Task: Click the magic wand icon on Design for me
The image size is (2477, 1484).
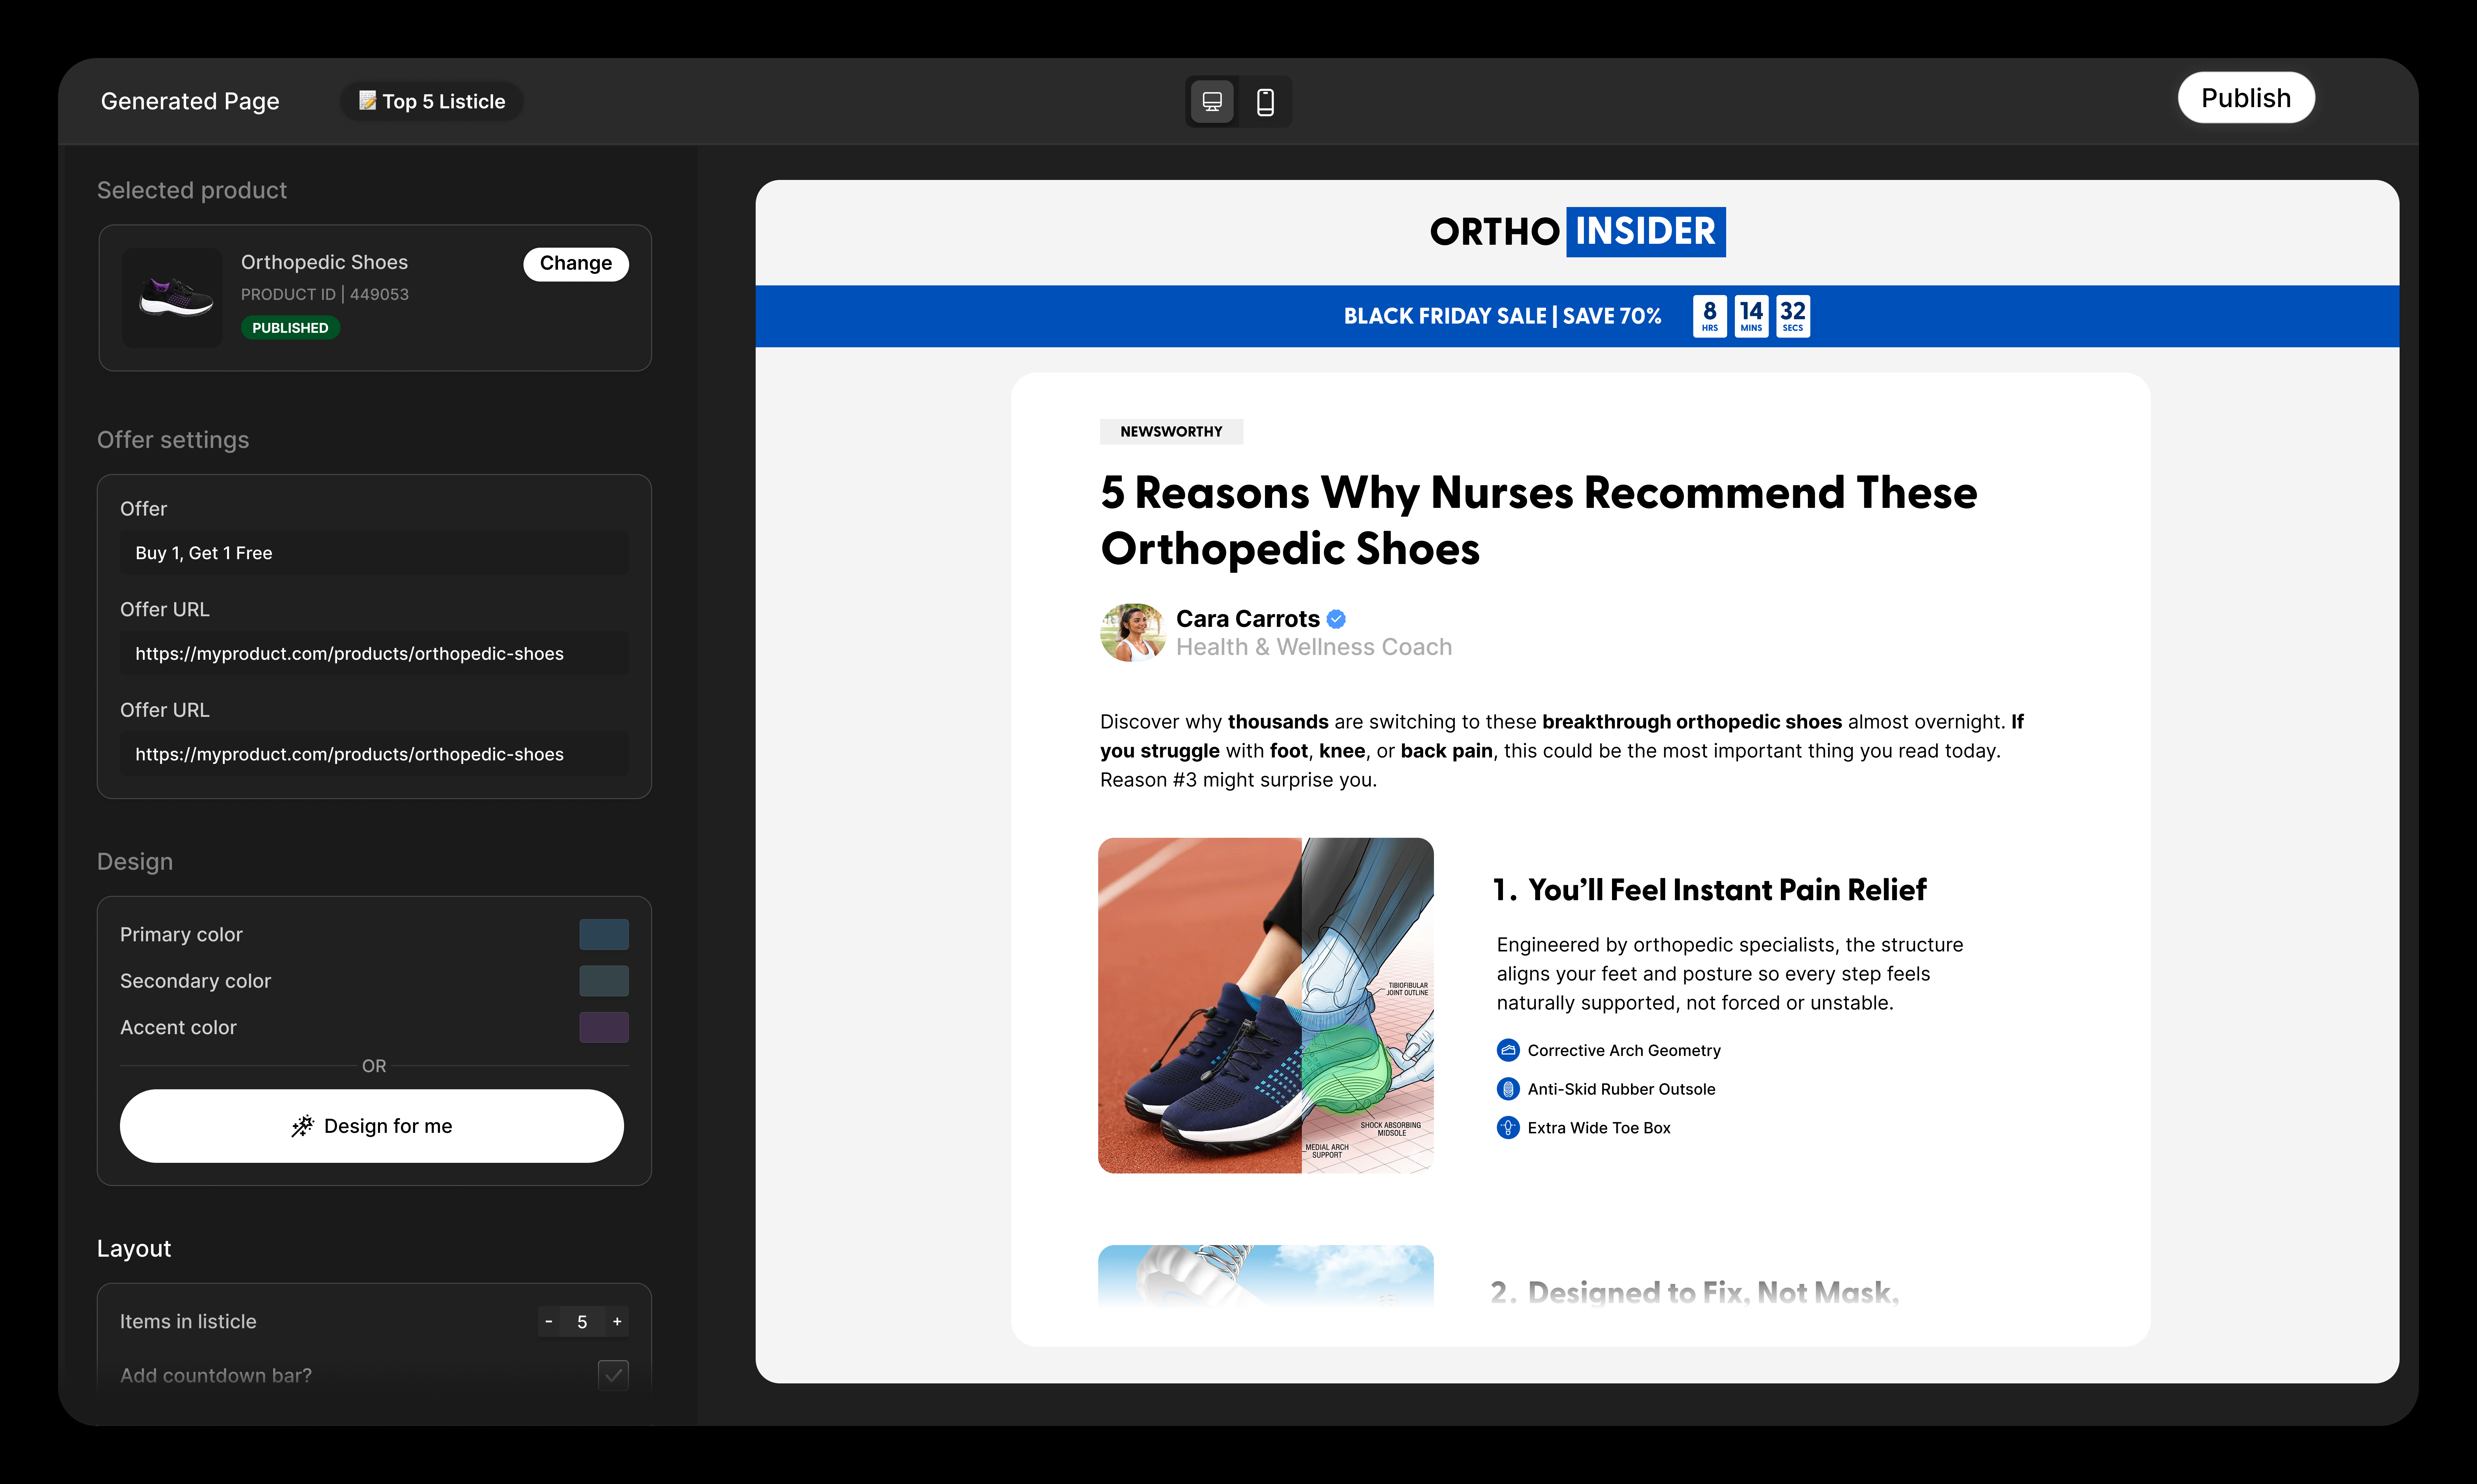Action: (x=302, y=1126)
